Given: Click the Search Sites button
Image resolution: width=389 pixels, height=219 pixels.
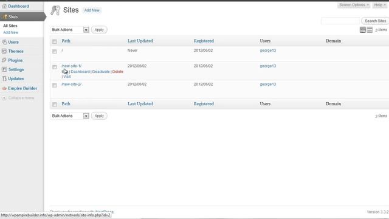Looking at the screenshot, I should click(375, 21).
